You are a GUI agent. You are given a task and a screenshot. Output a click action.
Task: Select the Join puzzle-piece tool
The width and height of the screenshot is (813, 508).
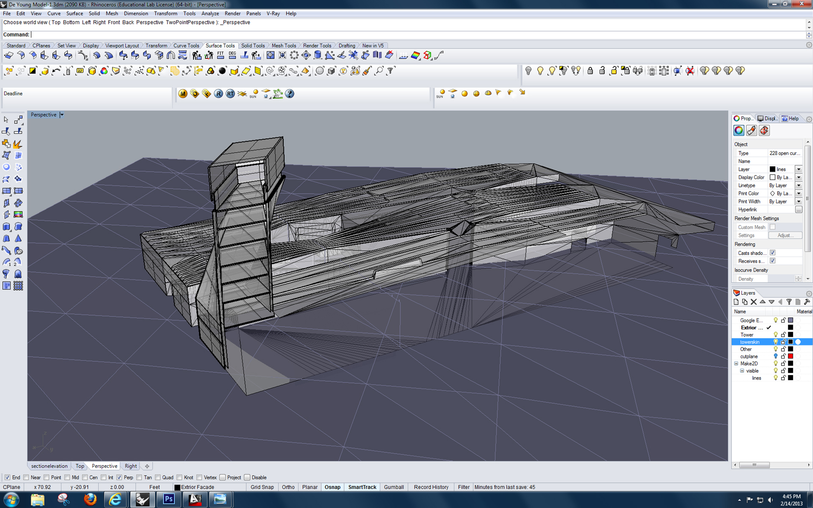click(x=6, y=144)
